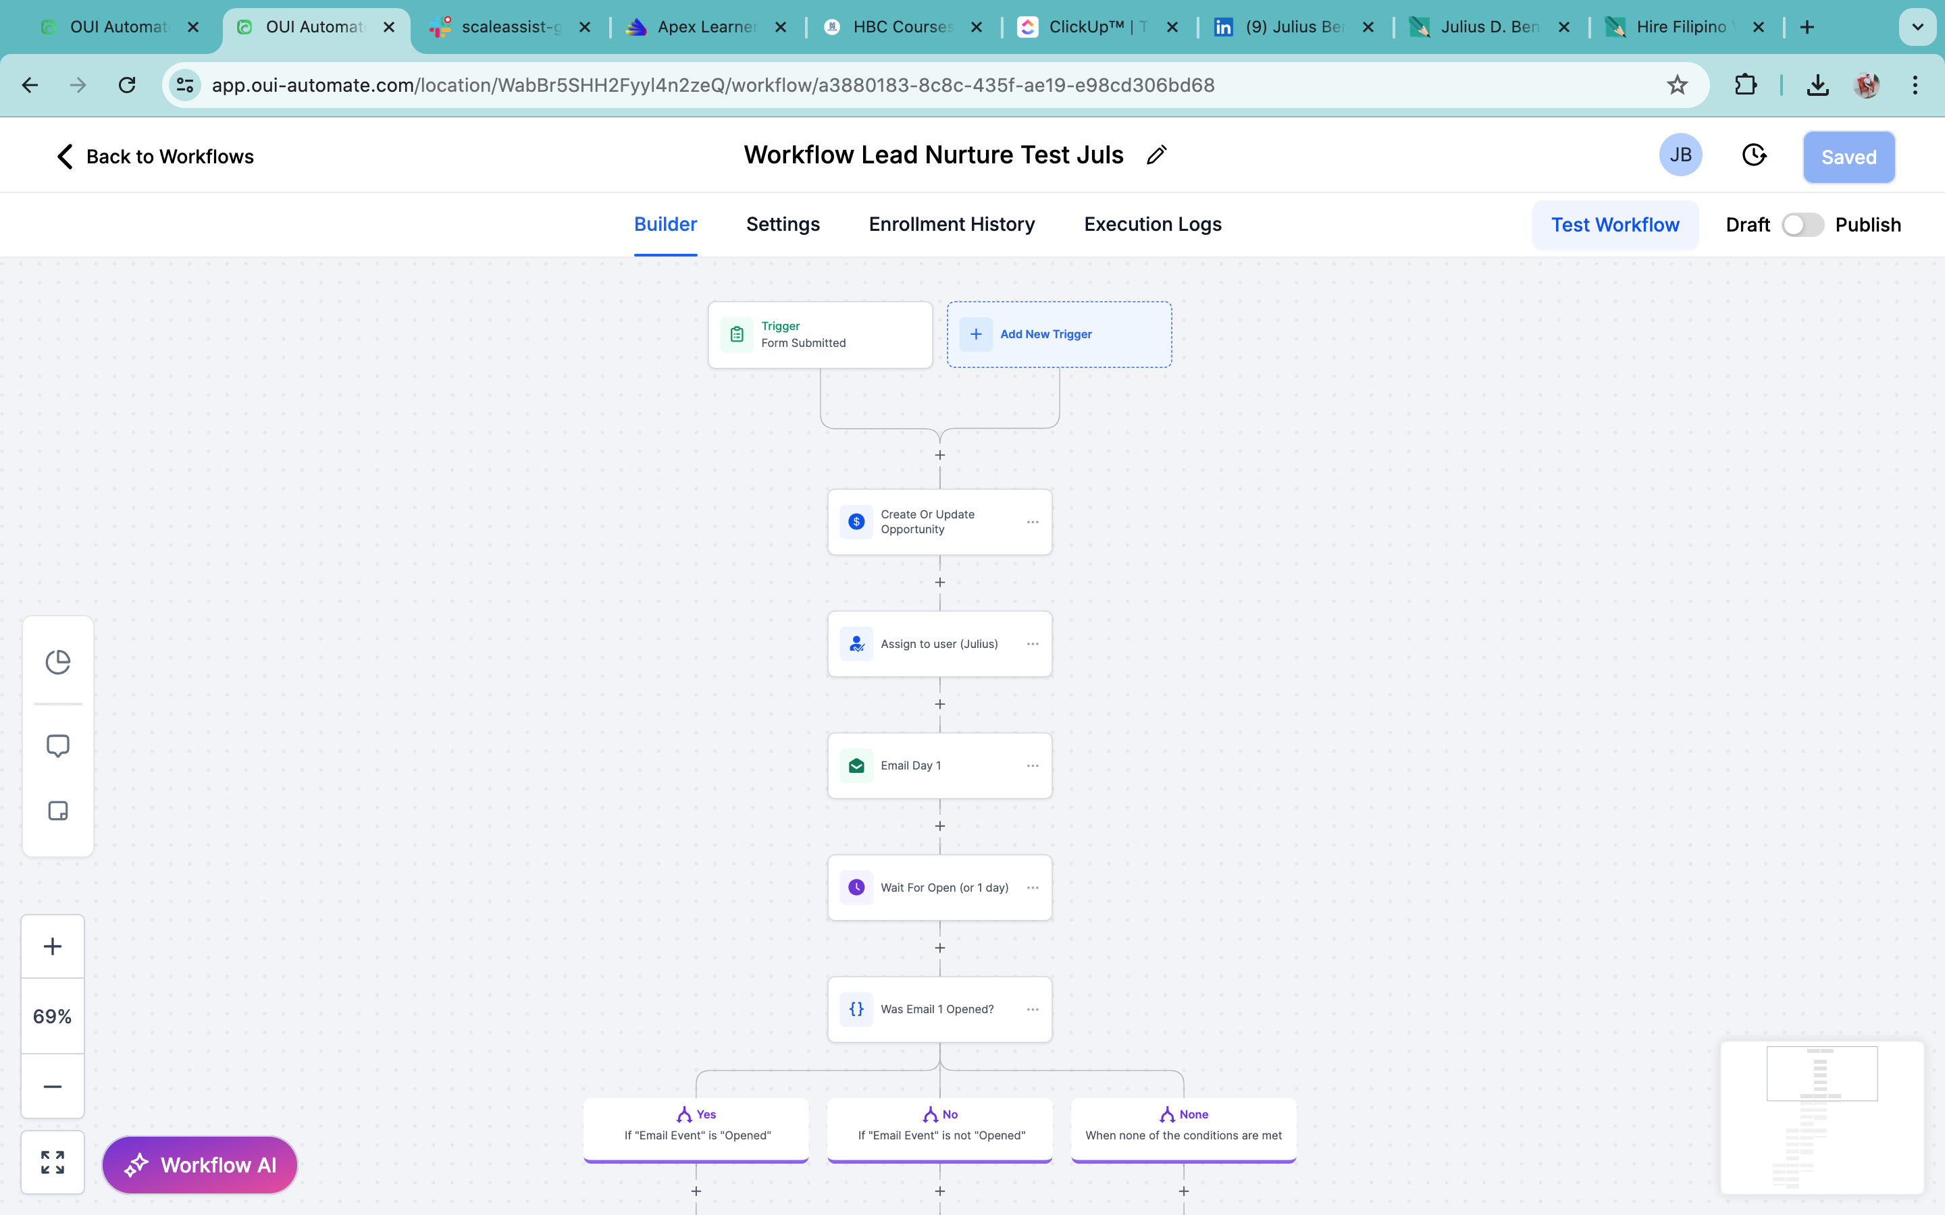Add a sticky note from sidebar icon

[58, 811]
